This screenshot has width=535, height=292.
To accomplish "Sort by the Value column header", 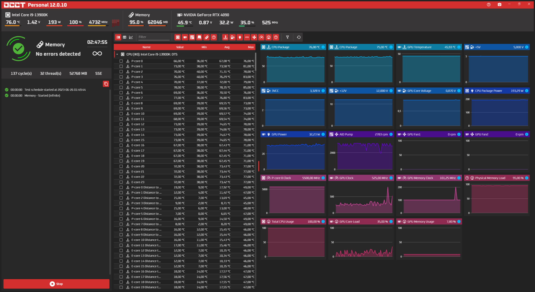I will pos(180,47).
